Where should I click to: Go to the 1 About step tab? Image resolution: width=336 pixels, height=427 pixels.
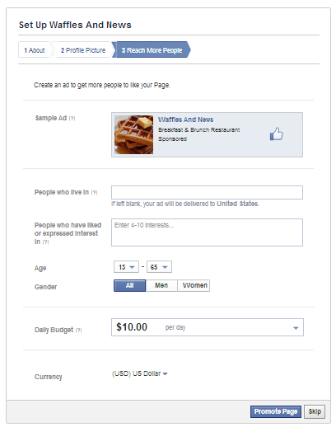pyautogui.click(x=35, y=50)
